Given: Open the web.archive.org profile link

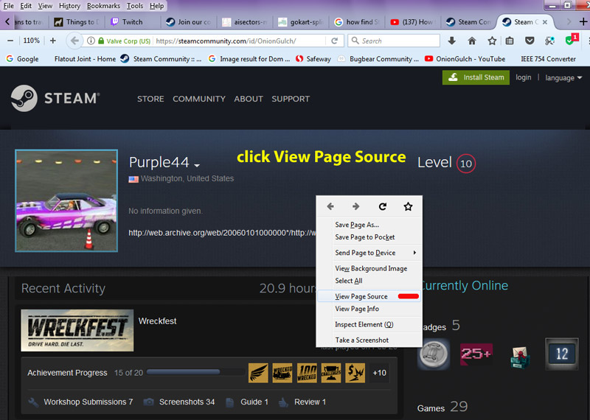Looking at the screenshot, I should (222, 233).
